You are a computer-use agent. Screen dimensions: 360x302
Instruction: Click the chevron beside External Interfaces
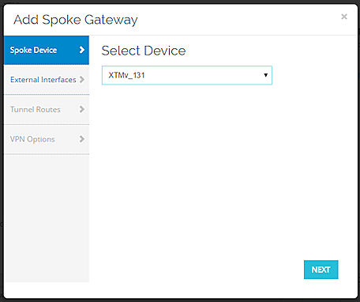(82, 79)
